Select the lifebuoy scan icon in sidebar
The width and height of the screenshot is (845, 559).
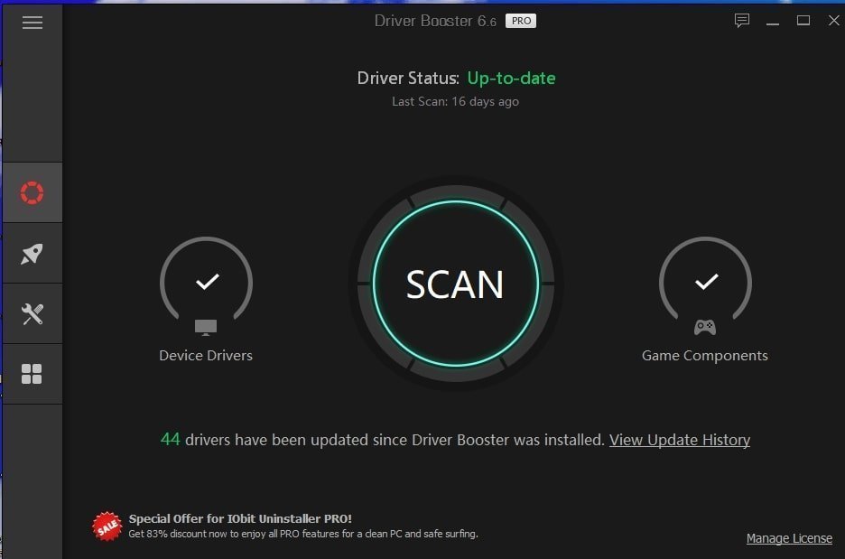[32, 192]
